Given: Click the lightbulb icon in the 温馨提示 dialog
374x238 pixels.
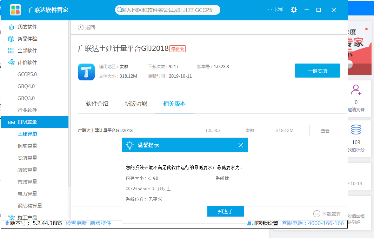Looking at the screenshot, I should (130, 145).
